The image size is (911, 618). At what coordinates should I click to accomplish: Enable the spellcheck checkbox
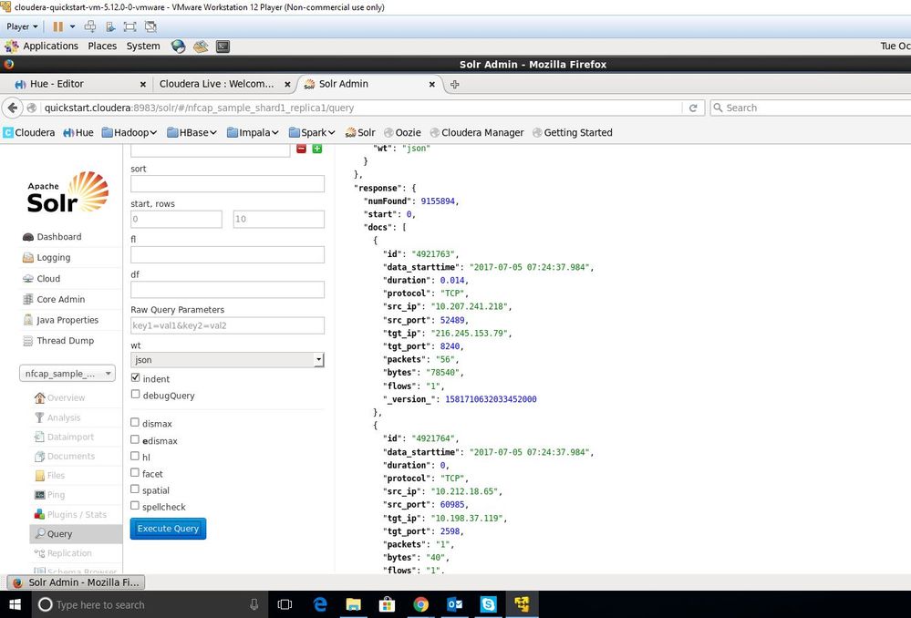coord(135,506)
